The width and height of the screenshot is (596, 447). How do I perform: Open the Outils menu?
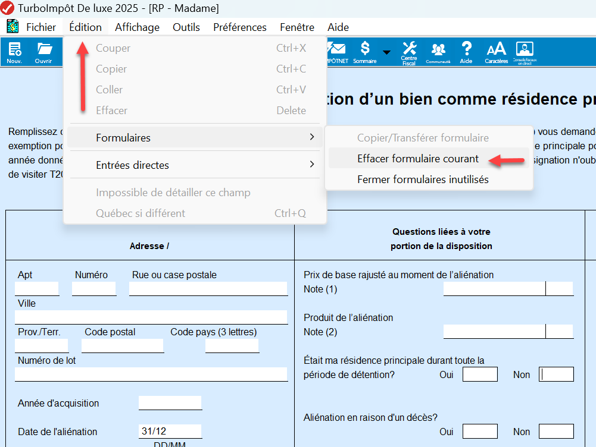point(186,27)
